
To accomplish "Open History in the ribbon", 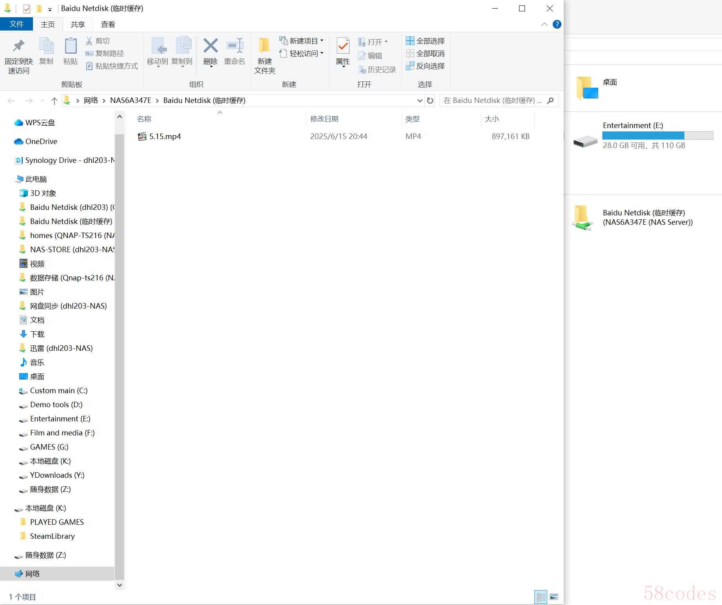I will pyautogui.click(x=377, y=69).
